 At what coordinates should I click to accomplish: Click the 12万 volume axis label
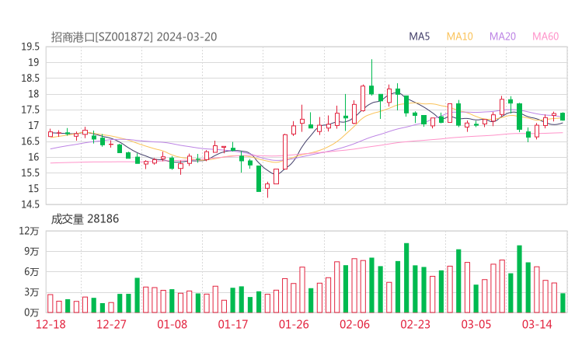[x=30, y=231]
